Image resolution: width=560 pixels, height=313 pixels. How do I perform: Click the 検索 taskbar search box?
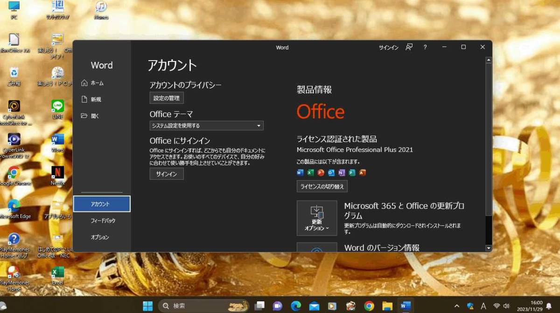(x=203, y=306)
